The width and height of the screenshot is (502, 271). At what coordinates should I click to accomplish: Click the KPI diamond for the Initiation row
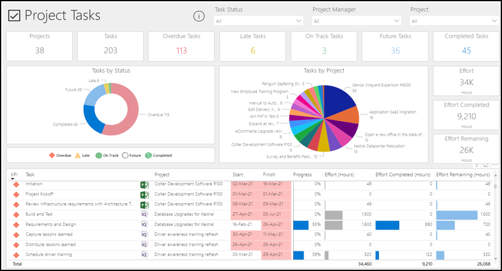click(x=17, y=185)
